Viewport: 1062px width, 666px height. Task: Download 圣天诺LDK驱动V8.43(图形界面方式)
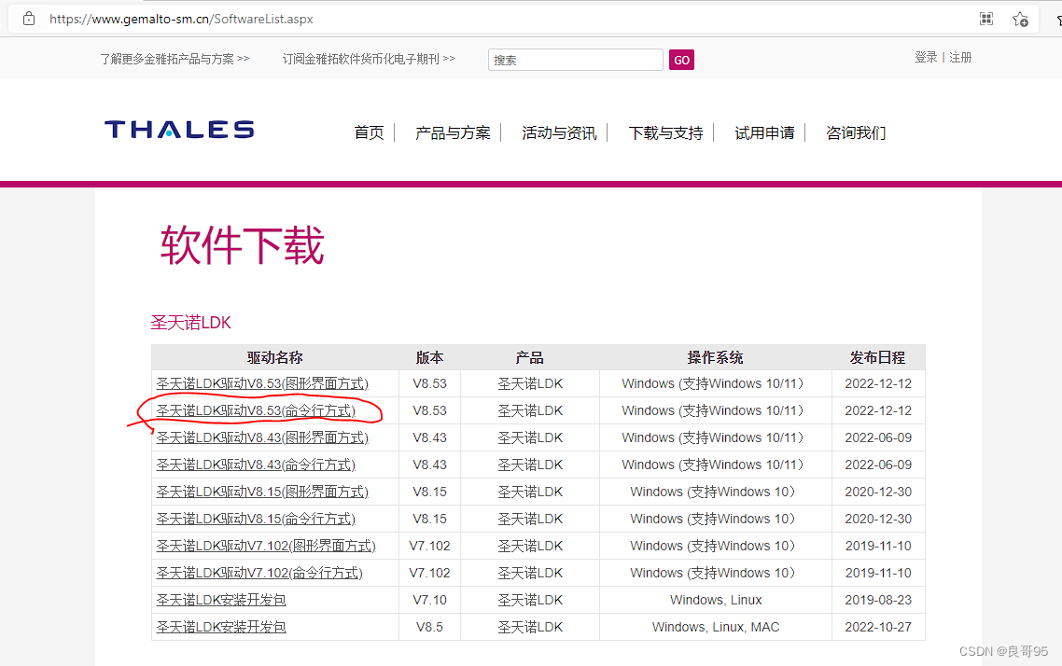[262, 437]
